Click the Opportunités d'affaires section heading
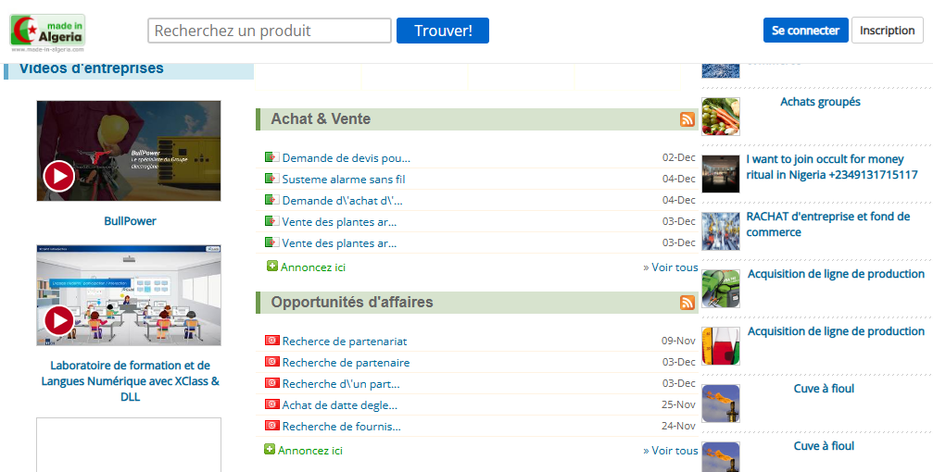Viewport: 933px width, 472px height. pyautogui.click(x=352, y=302)
